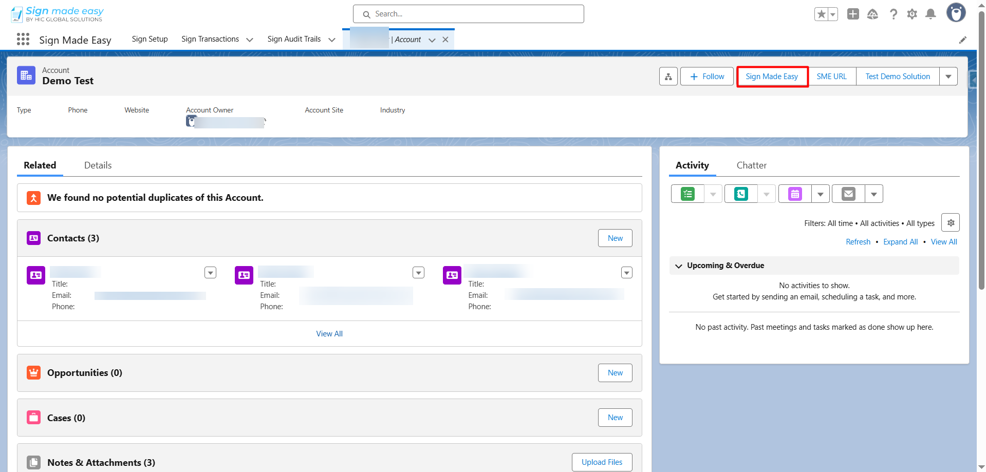Click the Email envelope icon
Viewport: 986px width, 472px height.
click(848, 194)
